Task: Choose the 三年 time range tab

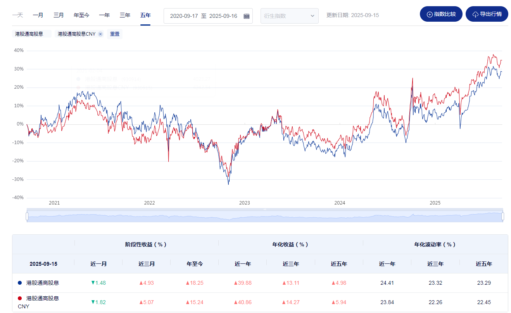Action: [125, 15]
